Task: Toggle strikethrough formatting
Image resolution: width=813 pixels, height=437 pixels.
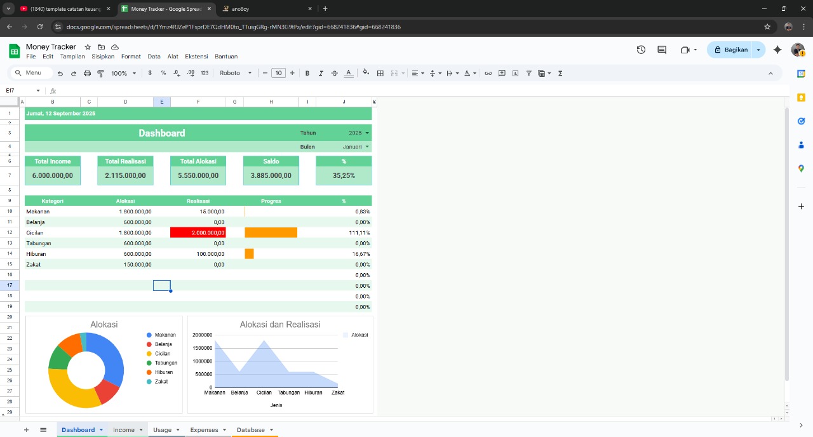Action: [335, 73]
